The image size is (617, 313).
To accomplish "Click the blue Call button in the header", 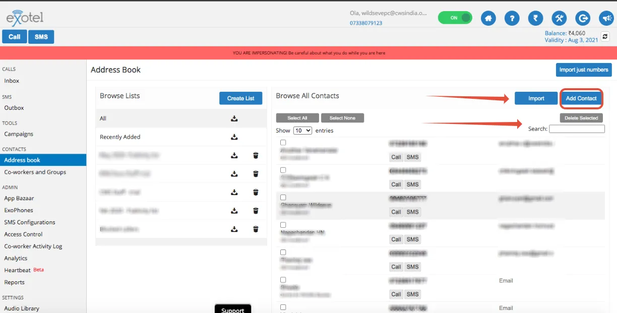I will coord(15,37).
